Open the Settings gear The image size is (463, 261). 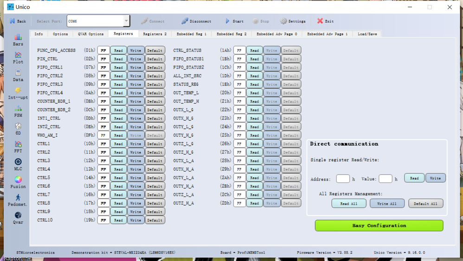tap(293, 21)
